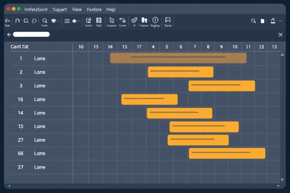Open the dropdown arrow beside the diamond icon

coord(79,21)
